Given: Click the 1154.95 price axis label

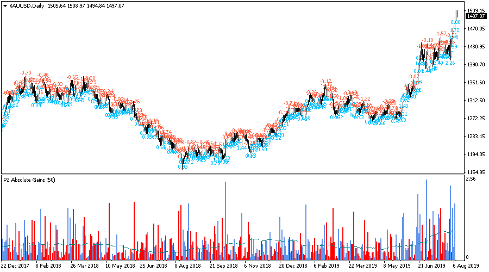Looking at the screenshot, I should (475, 172).
